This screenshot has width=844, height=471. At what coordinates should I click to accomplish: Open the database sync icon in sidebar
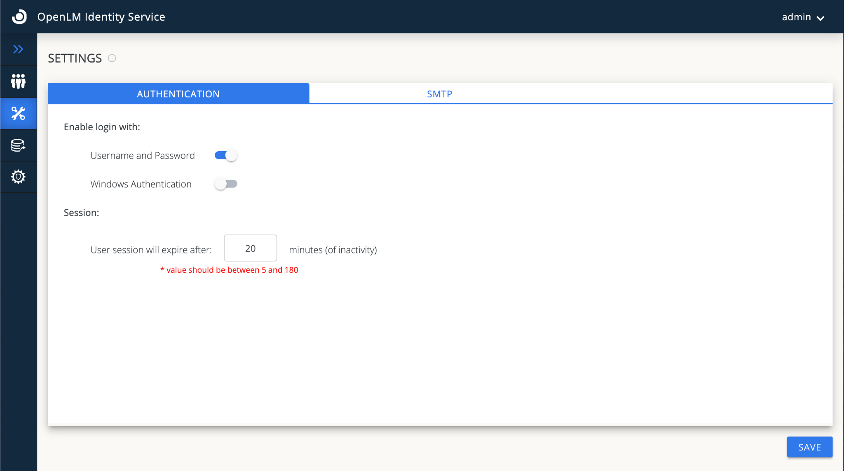point(18,145)
